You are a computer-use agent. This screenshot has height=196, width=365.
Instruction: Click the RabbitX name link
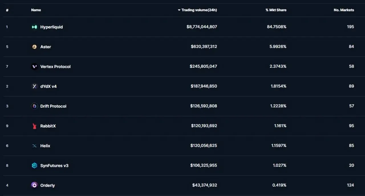click(48, 126)
